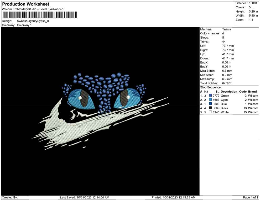The image size is (260, 200).
Task: Click the Black thread color swatch
Action: 210,108
